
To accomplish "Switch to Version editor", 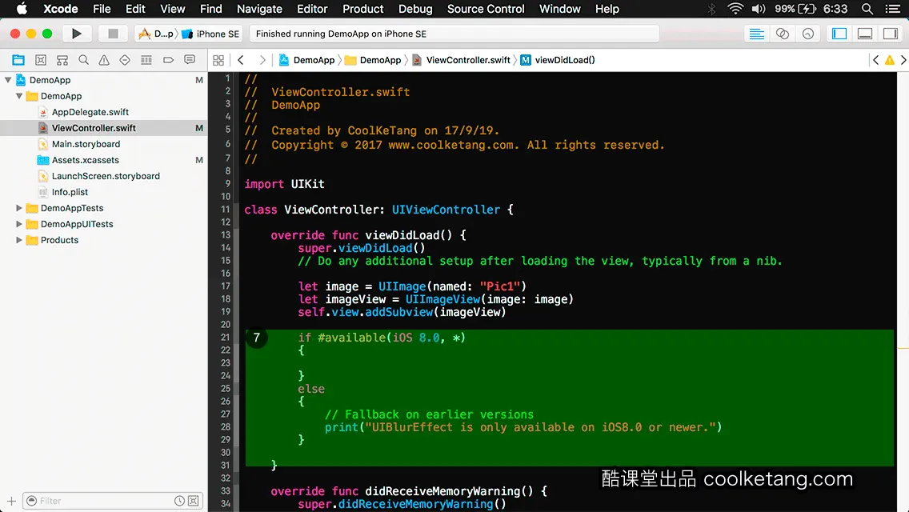I will (807, 34).
